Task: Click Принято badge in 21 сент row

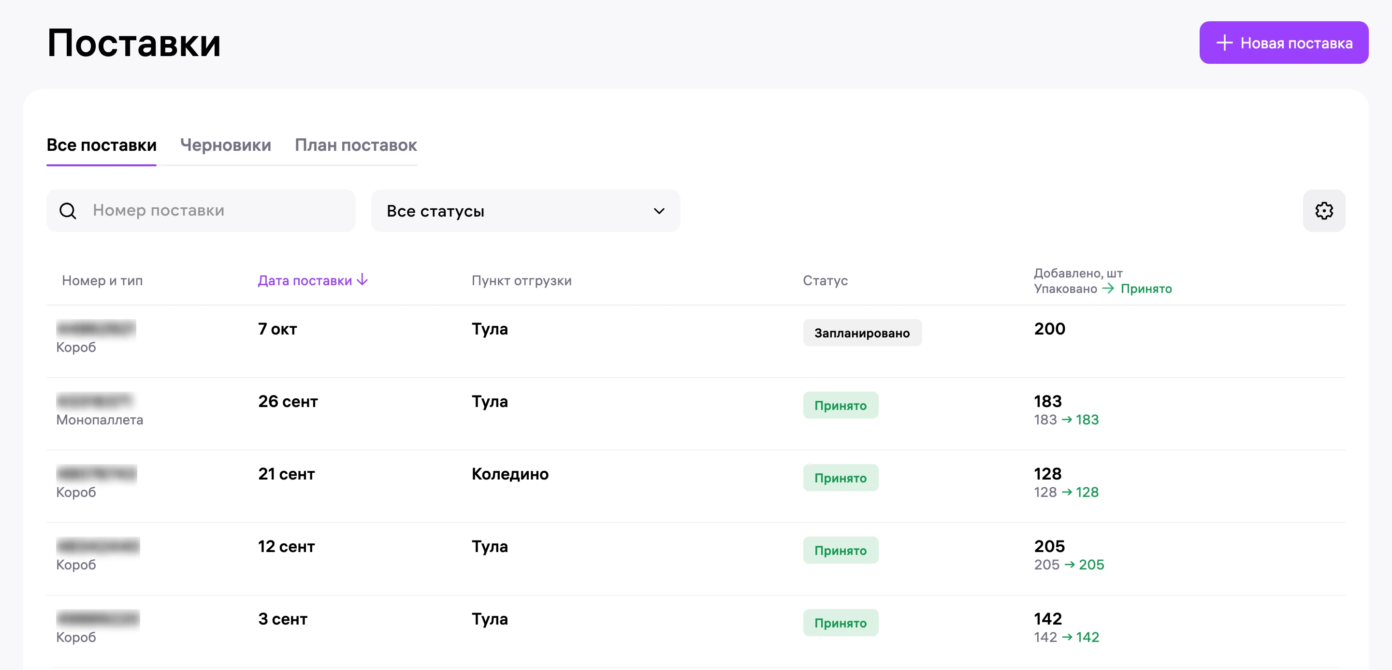Action: pos(841,478)
